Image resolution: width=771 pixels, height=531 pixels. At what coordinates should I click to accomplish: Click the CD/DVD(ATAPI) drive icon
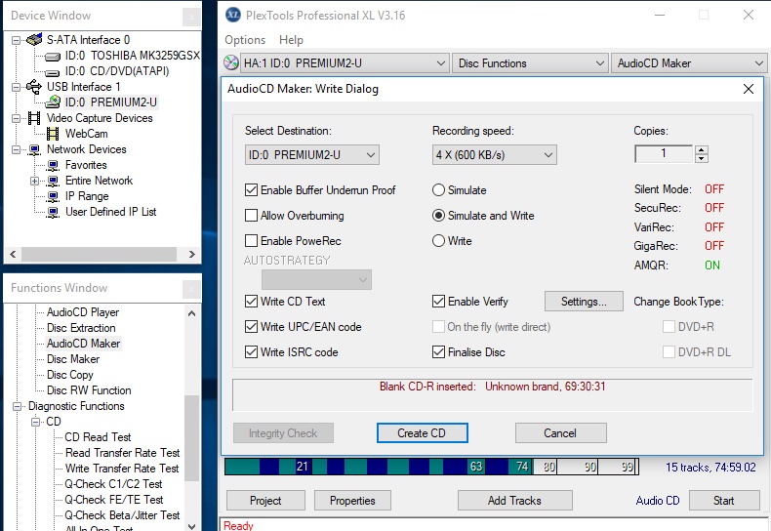tap(53, 73)
